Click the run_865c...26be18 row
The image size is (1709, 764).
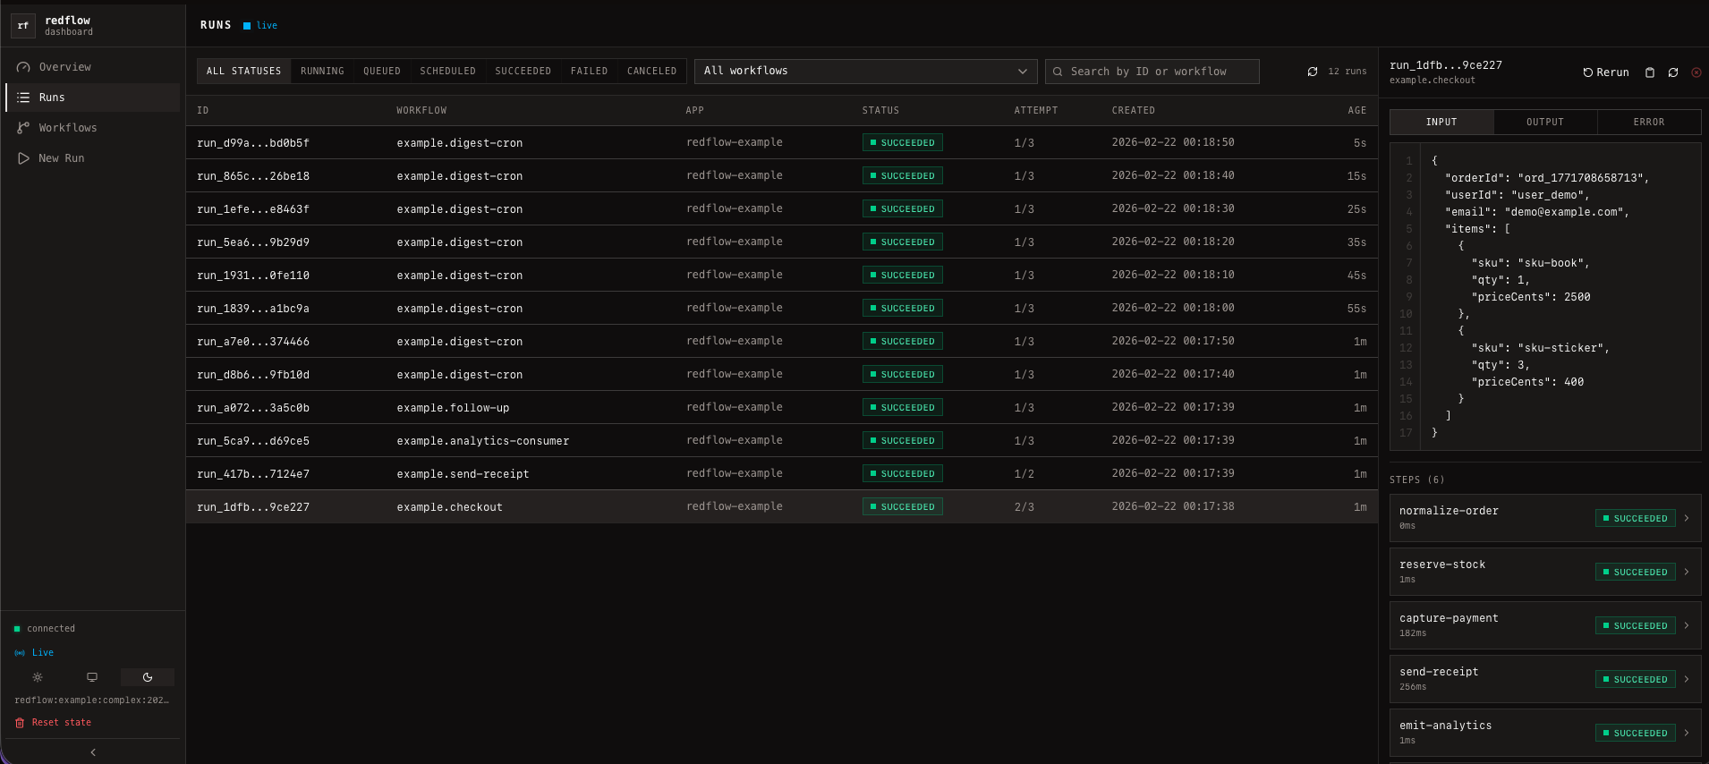coord(782,176)
